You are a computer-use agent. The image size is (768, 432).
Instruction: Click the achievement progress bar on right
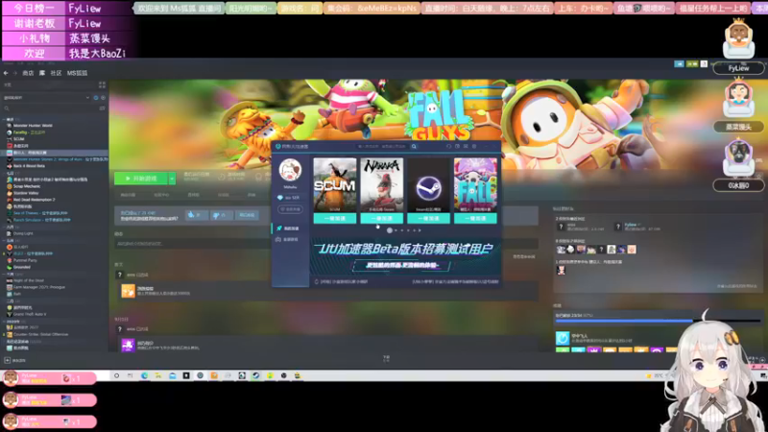click(659, 321)
